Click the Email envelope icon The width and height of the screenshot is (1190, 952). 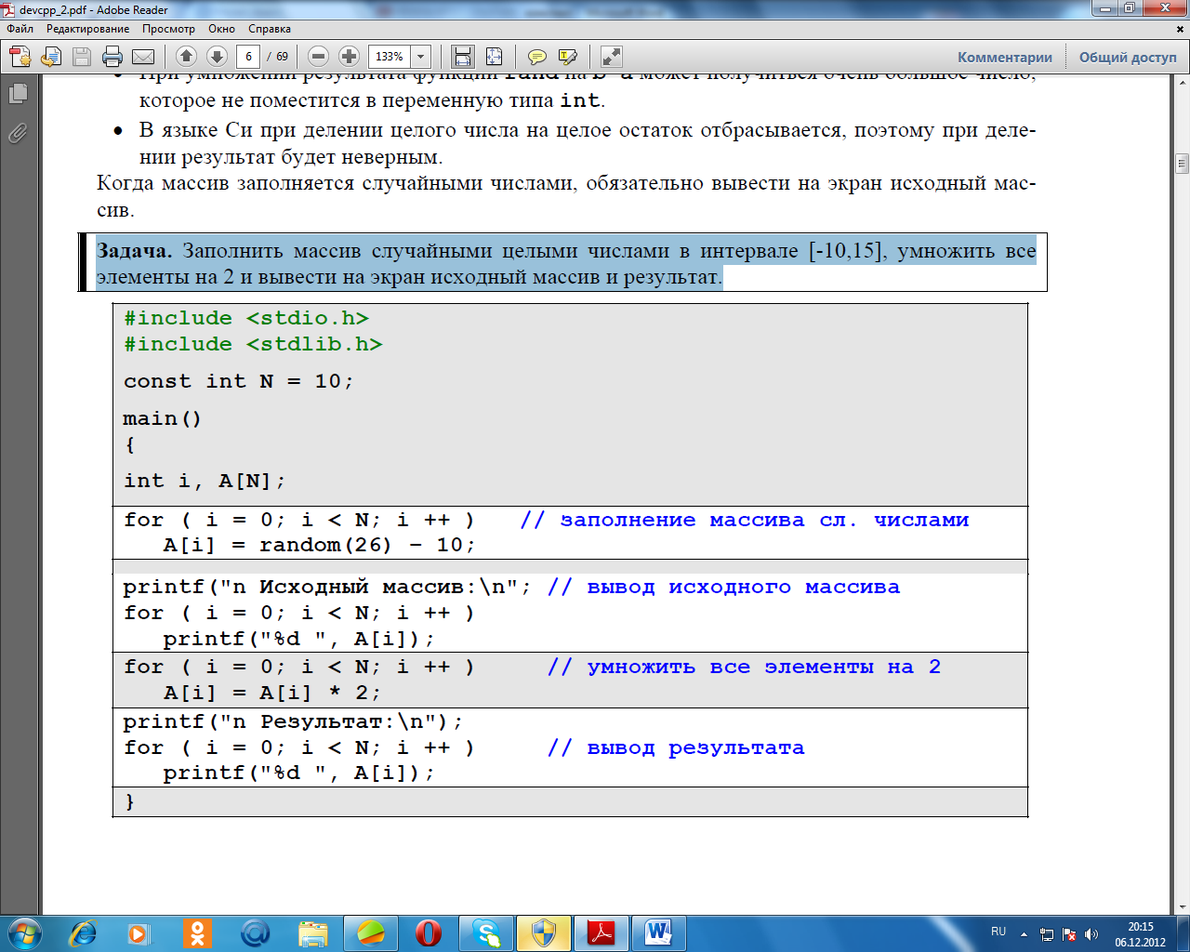click(x=143, y=57)
